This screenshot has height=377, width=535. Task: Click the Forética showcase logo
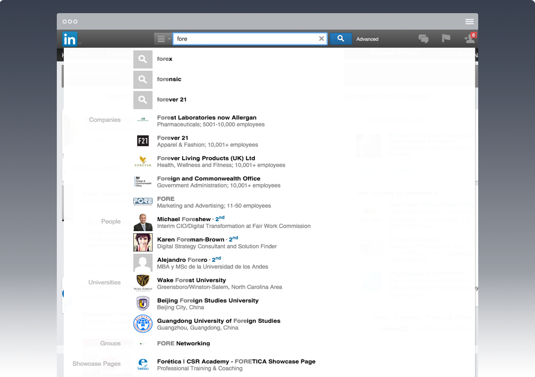click(x=143, y=365)
